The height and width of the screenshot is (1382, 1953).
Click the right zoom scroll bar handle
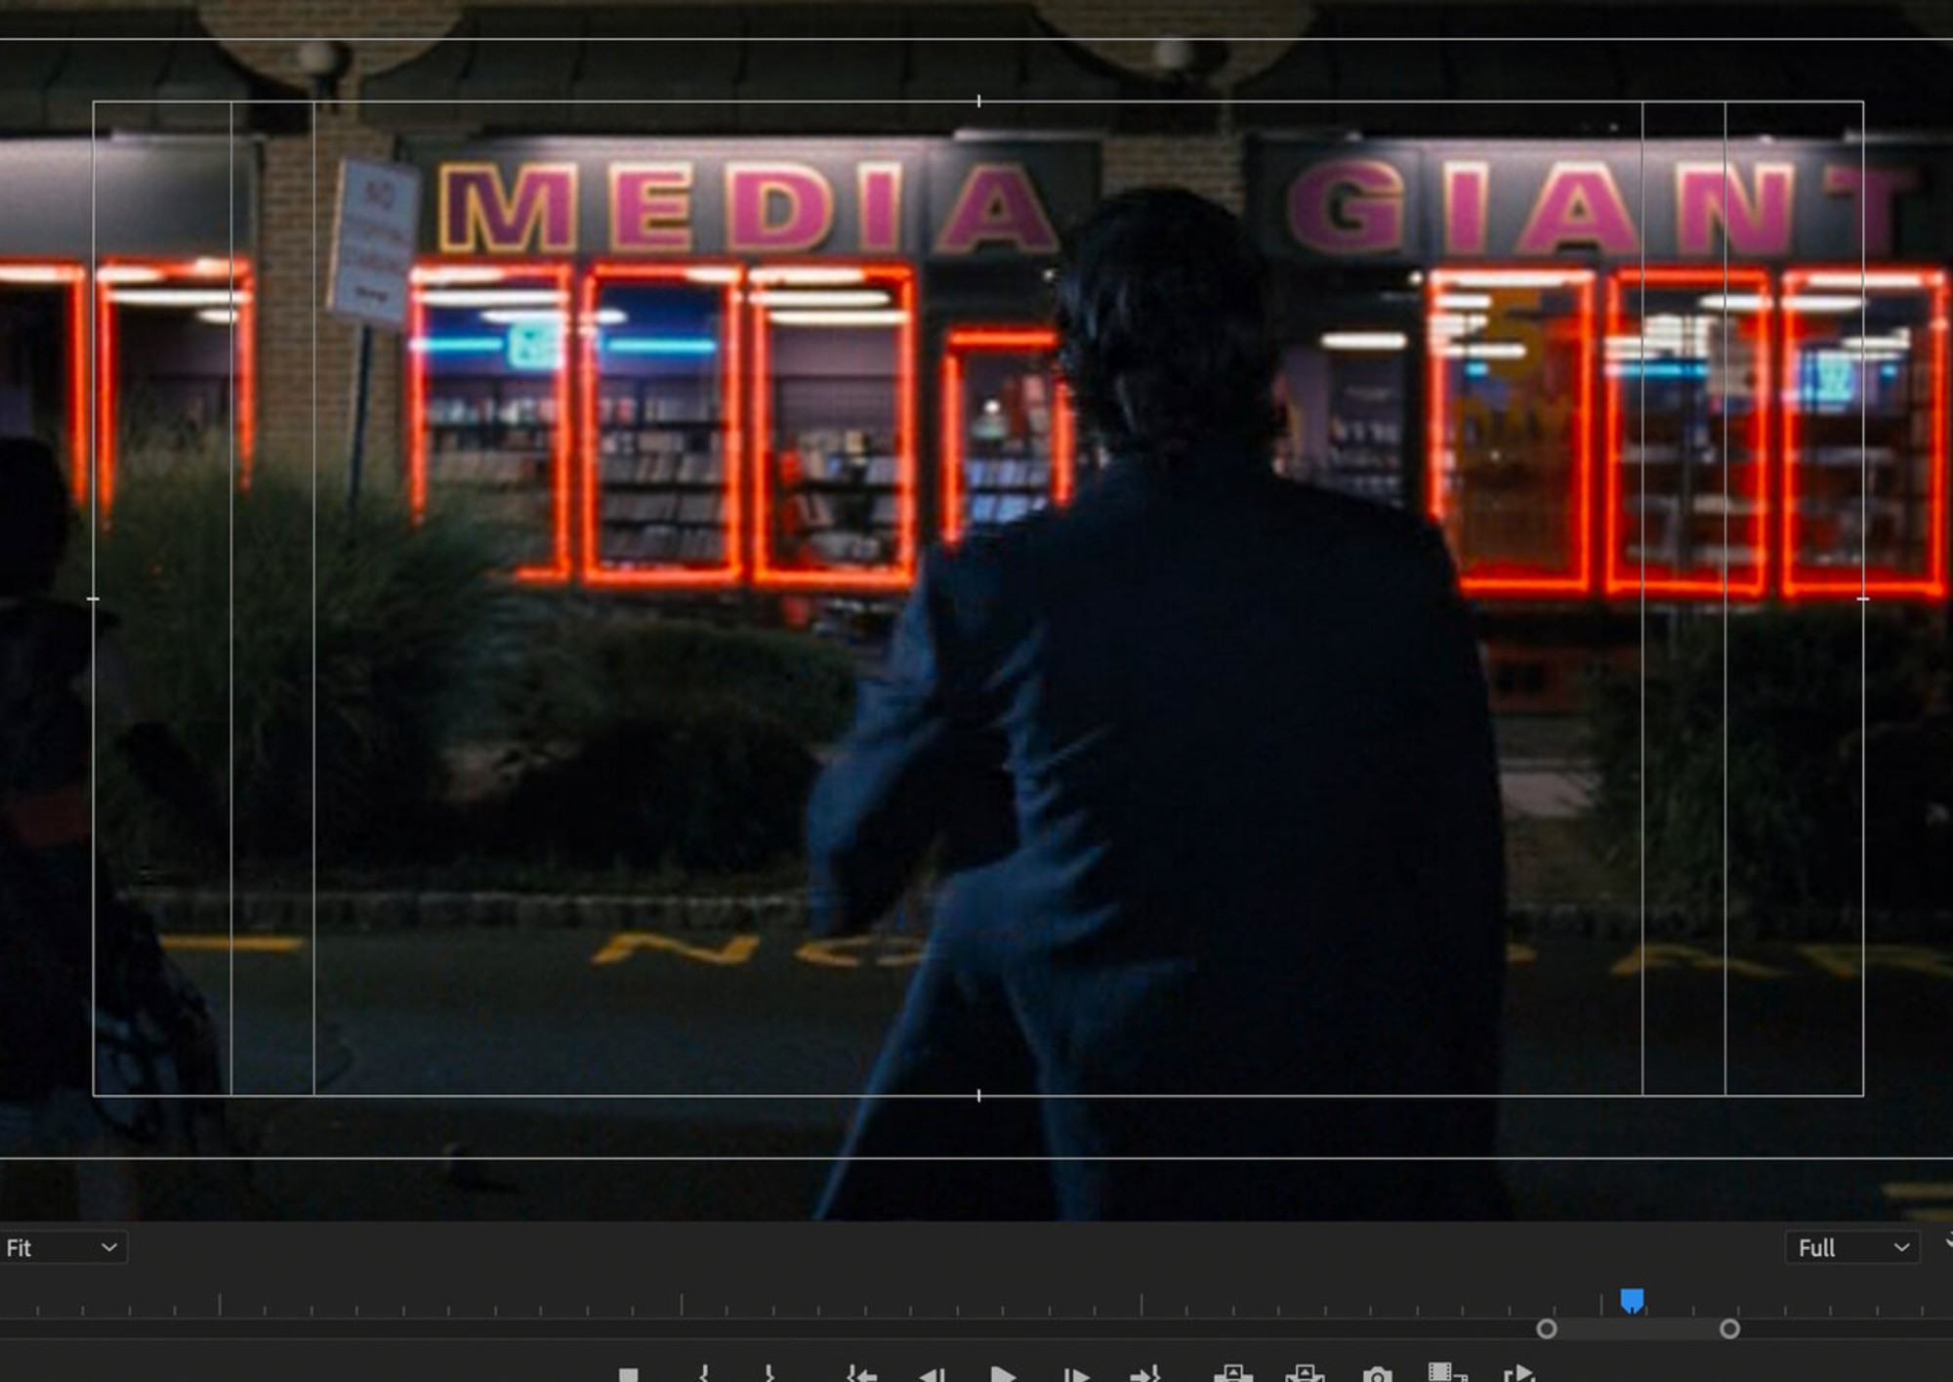(x=1729, y=1328)
